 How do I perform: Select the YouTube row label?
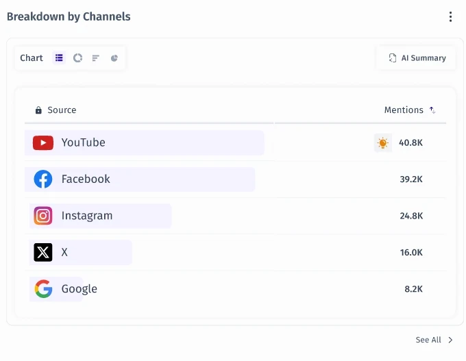click(83, 142)
